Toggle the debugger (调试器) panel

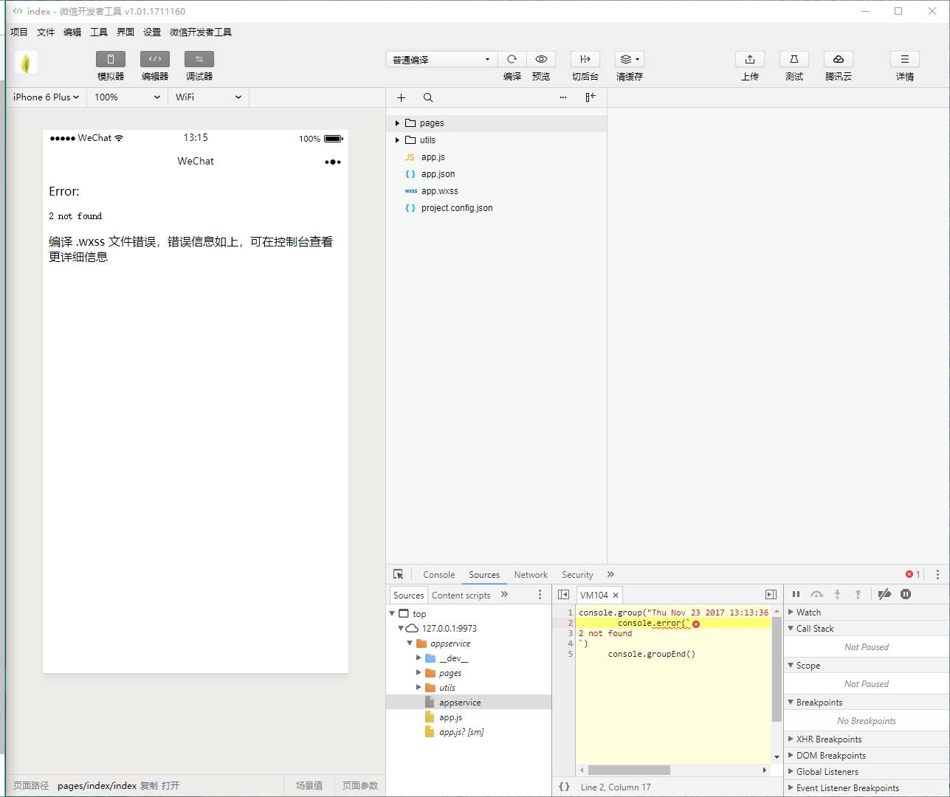coord(199,59)
